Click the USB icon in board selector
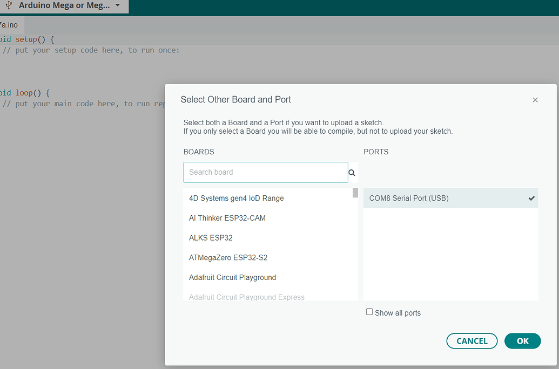 pyautogui.click(x=9, y=5)
